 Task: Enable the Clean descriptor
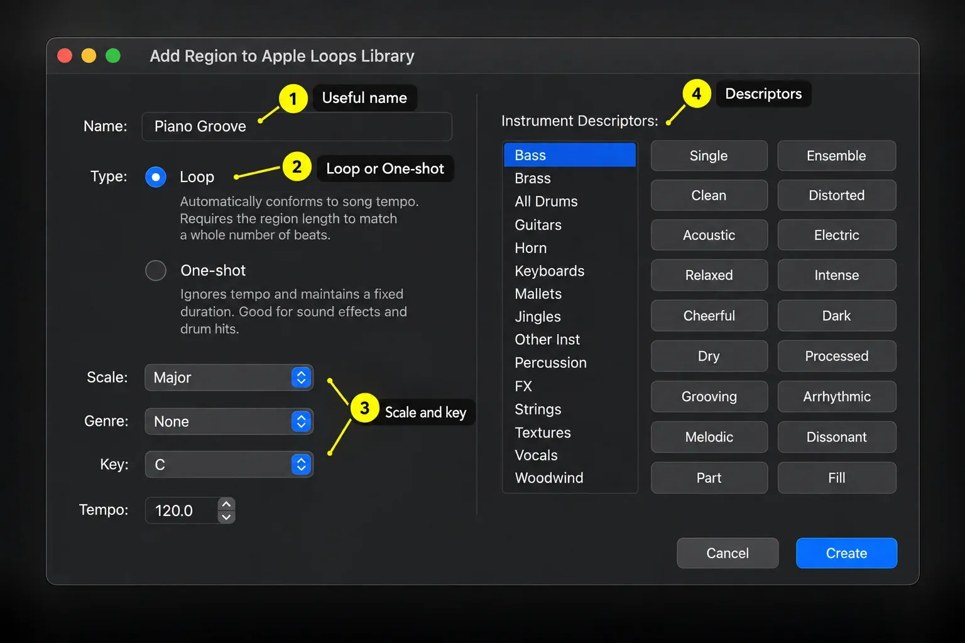[x=709, y=195]
